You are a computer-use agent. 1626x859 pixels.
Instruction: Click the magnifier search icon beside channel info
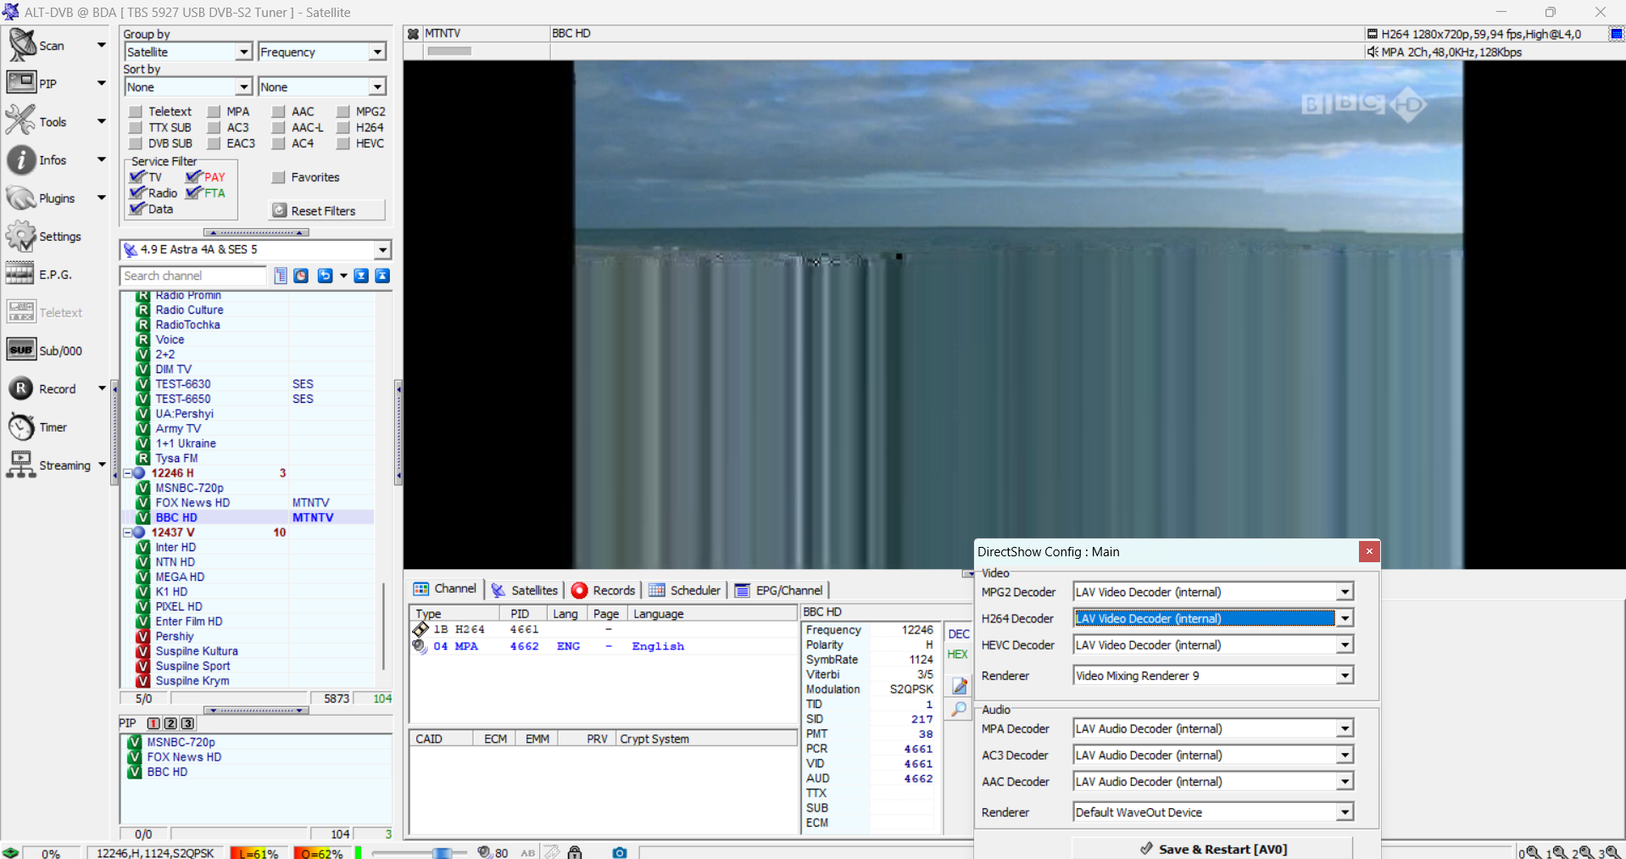[x=959, y=709]
